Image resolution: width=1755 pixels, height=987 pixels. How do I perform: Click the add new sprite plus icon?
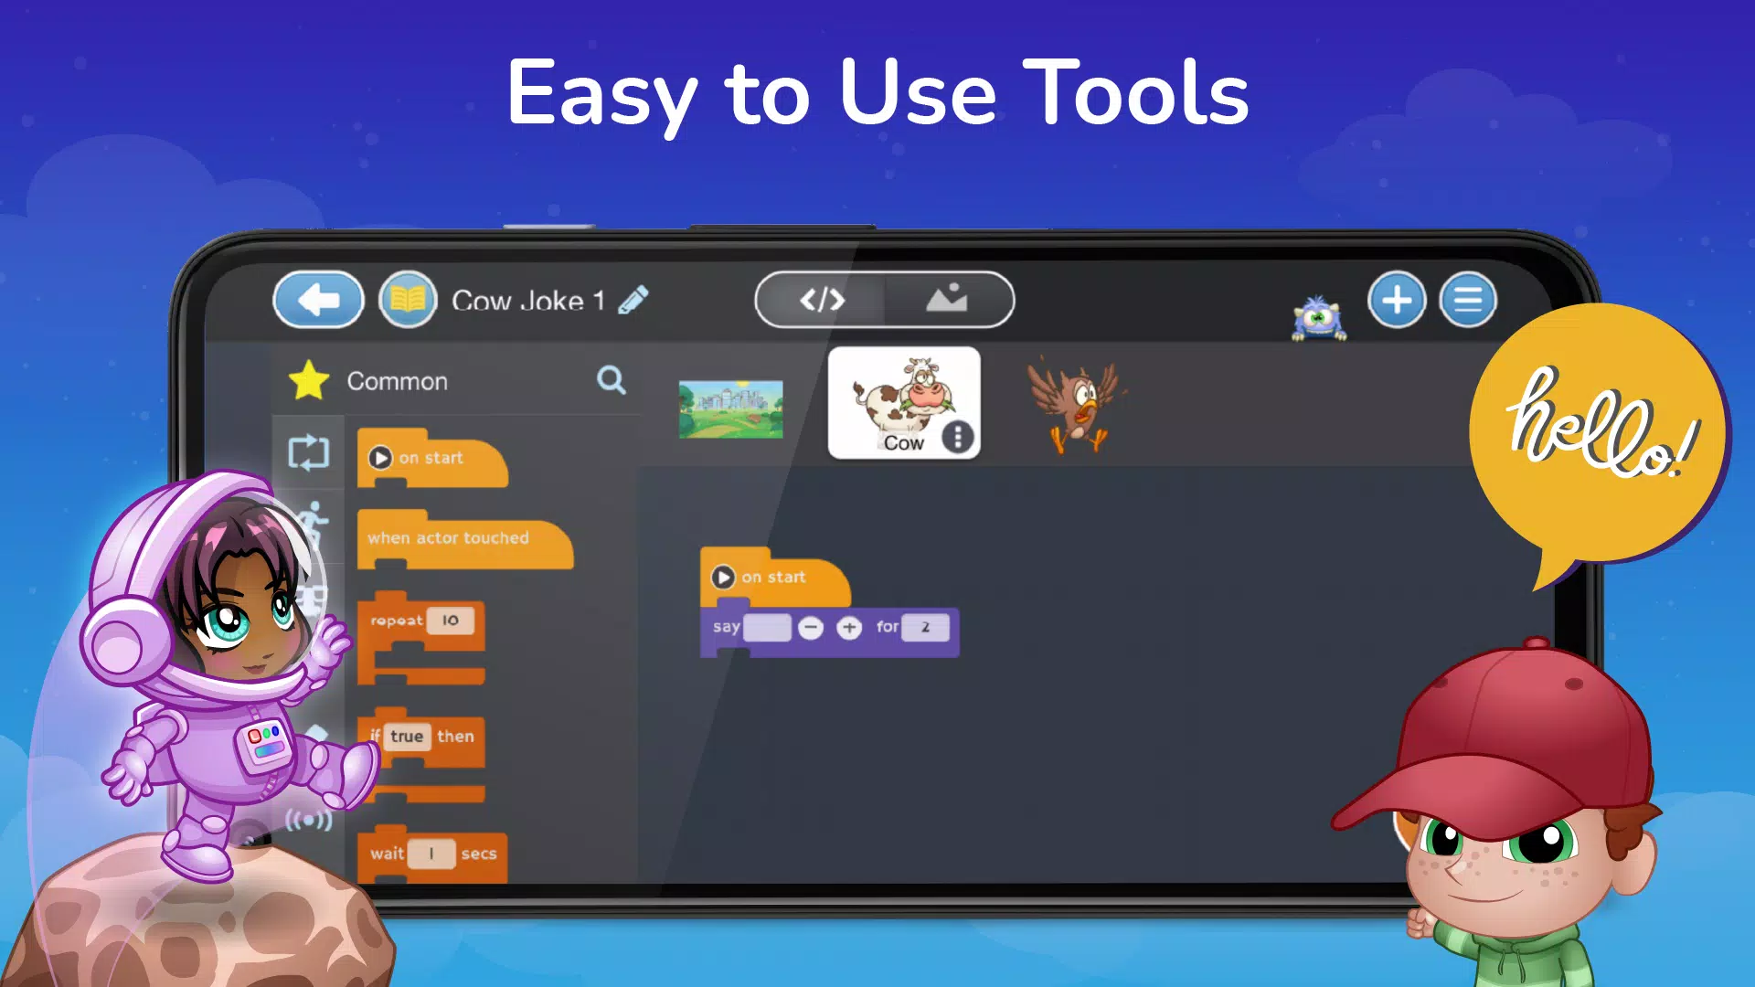coord(1397,299)
